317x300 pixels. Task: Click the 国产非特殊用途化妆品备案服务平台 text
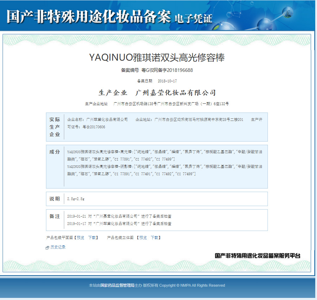tap(257, 256)
